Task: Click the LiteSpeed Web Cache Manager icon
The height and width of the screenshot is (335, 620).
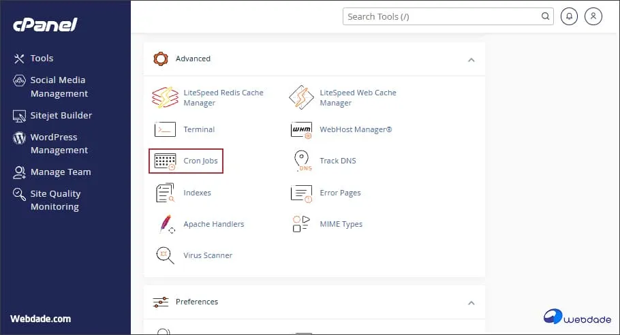Action: pyautogui.click(x=301, y=97)
